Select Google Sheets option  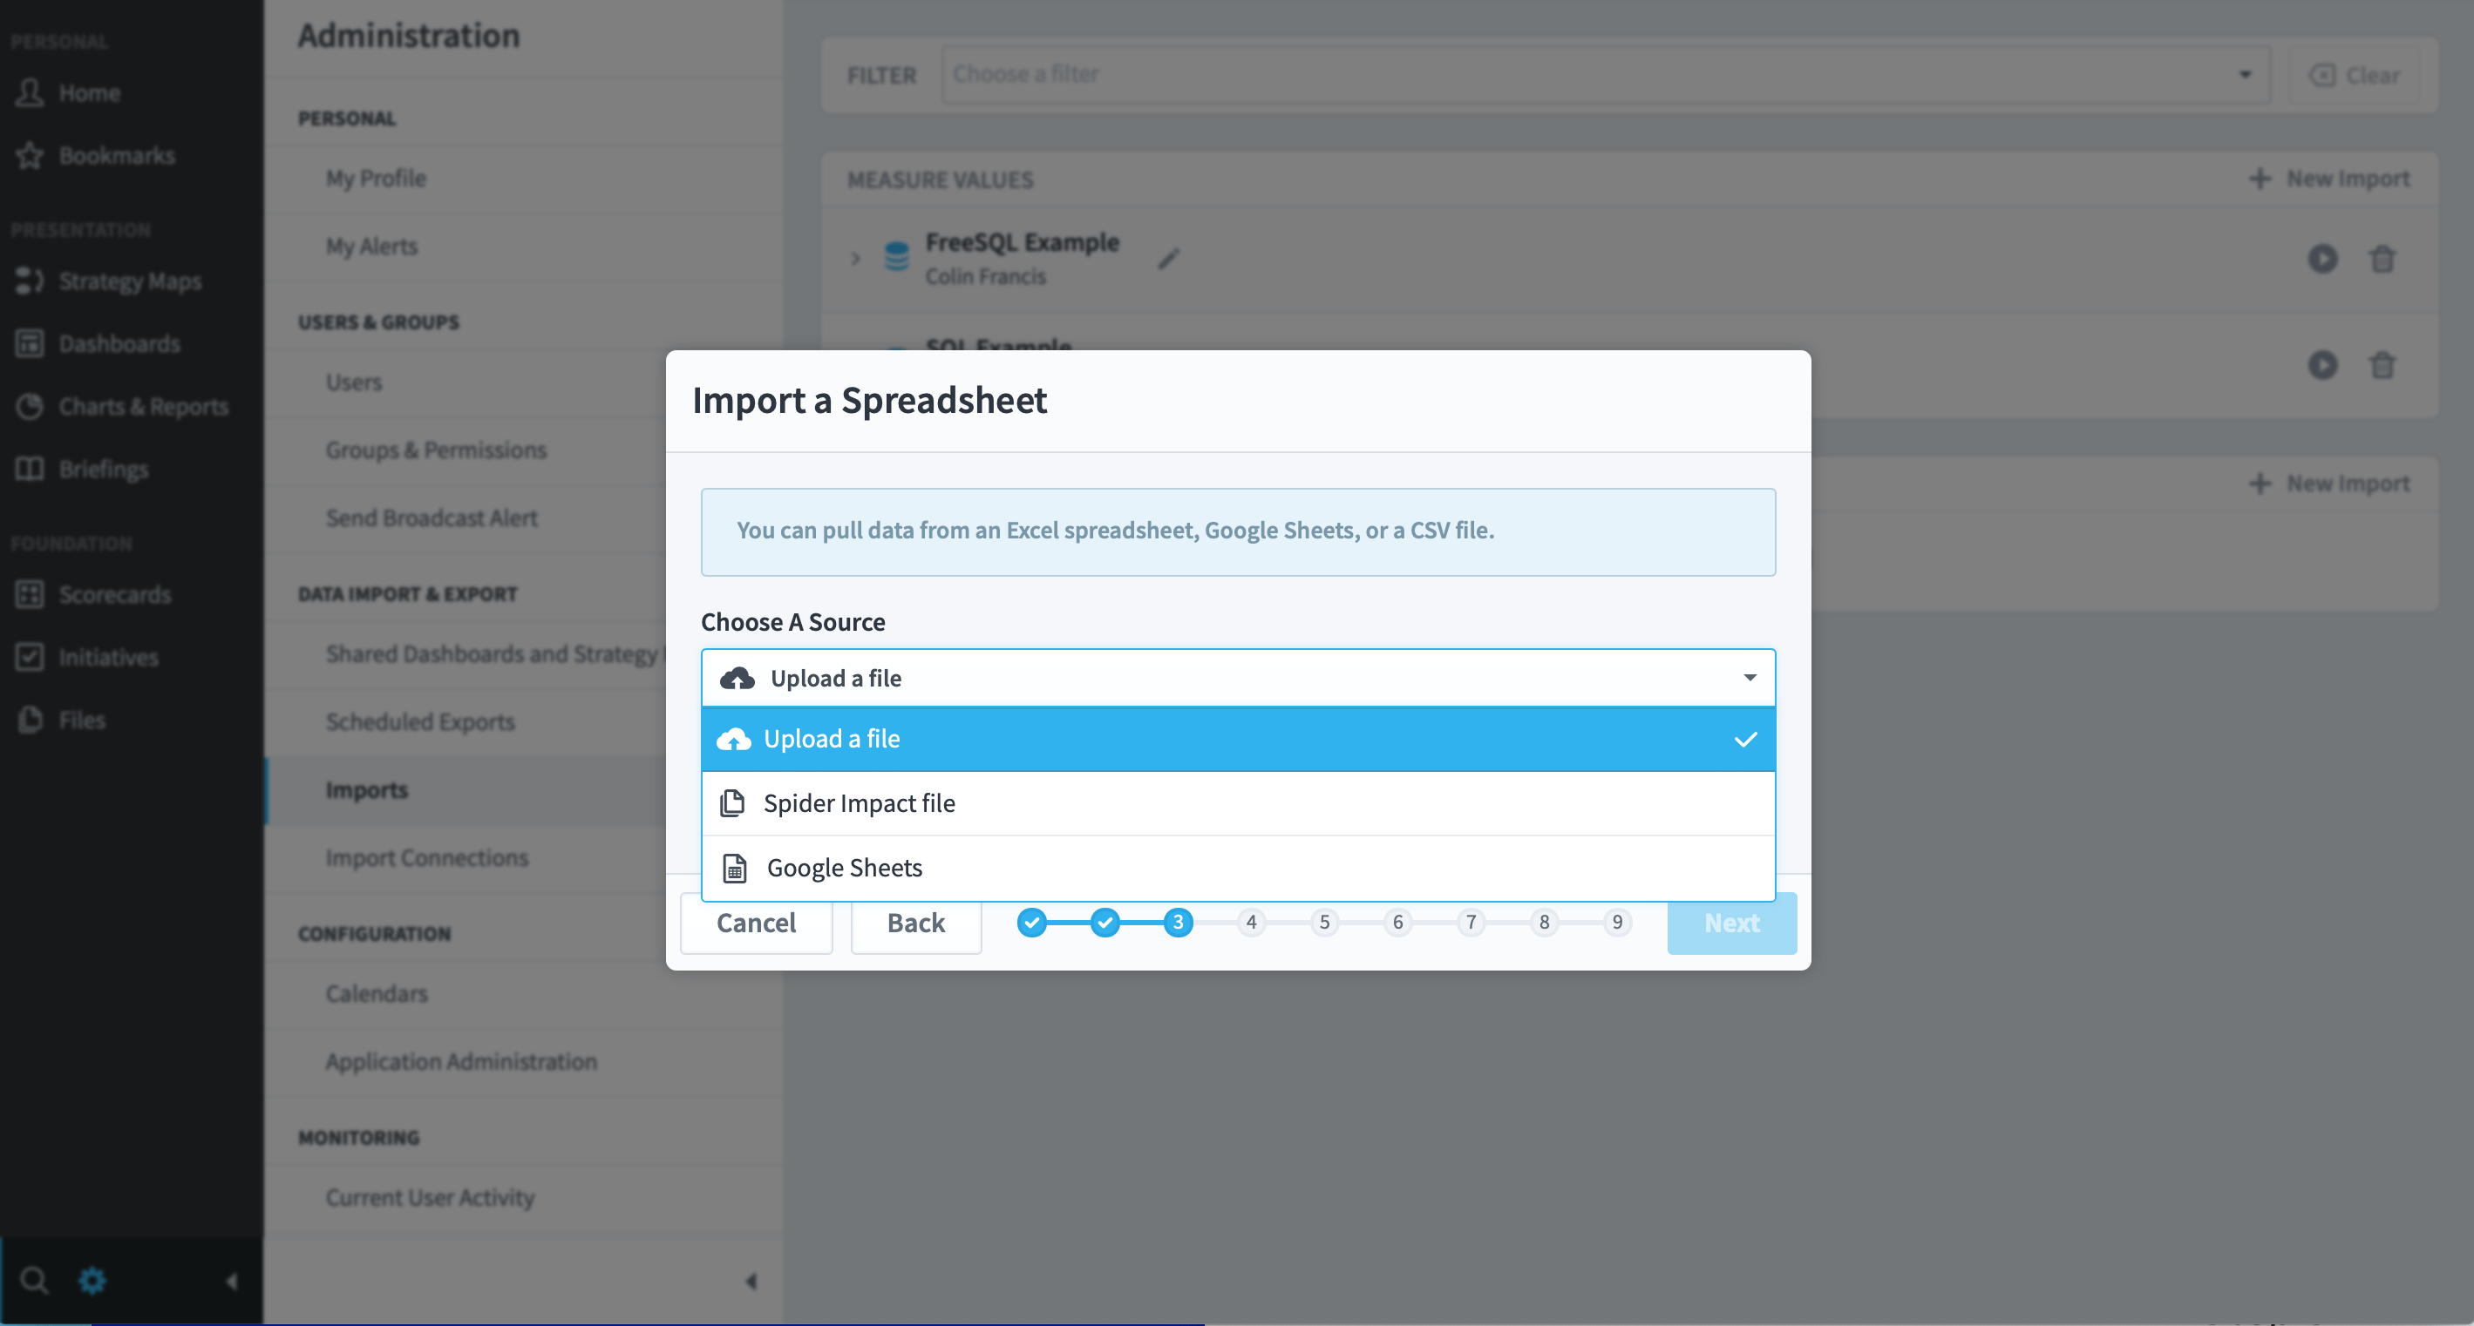tap(1238, 868)
